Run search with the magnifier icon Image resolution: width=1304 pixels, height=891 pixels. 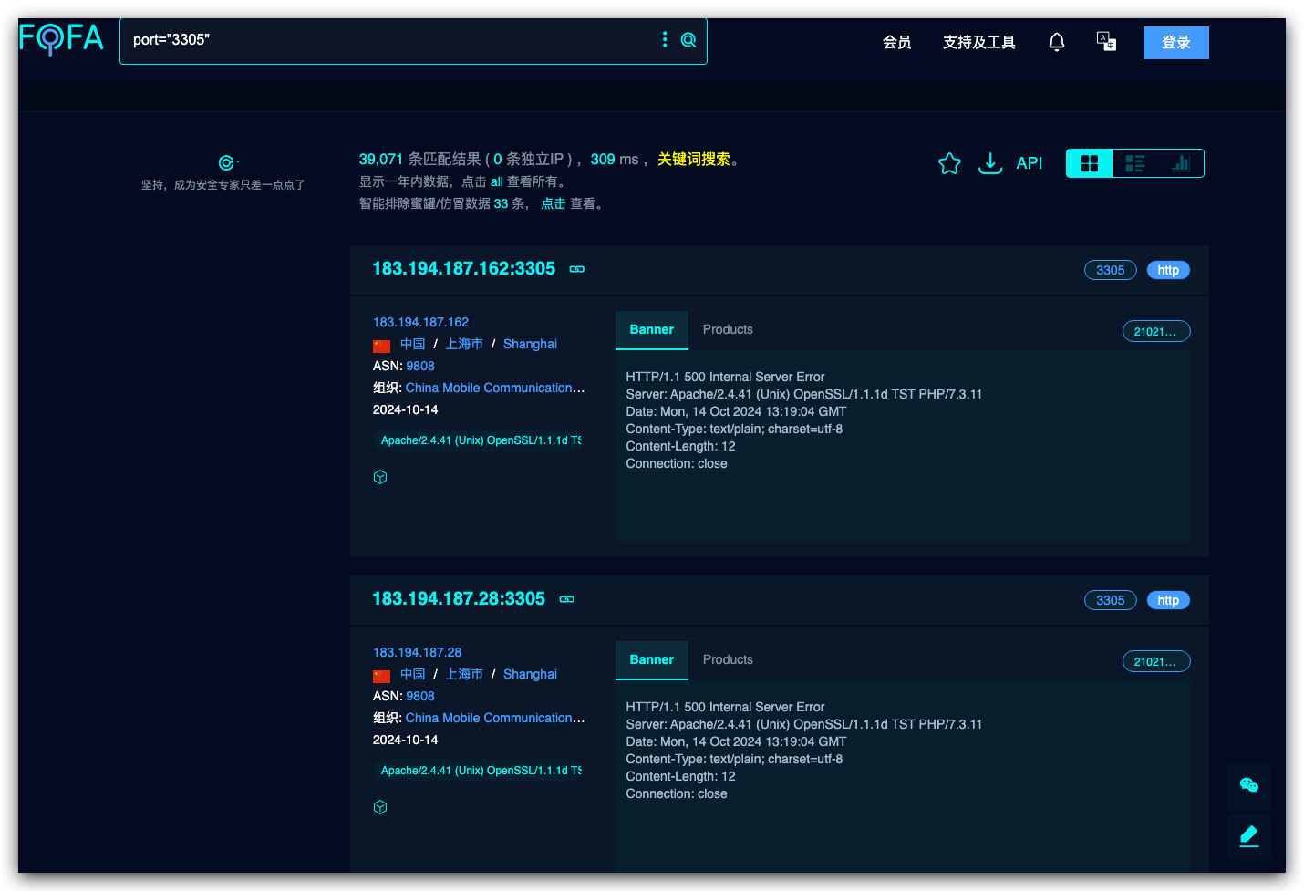688,39
